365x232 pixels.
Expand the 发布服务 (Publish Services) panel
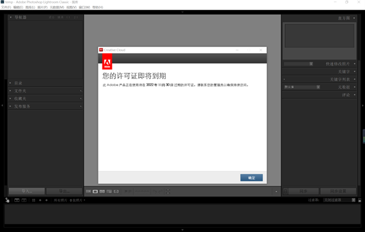[10, 106]
